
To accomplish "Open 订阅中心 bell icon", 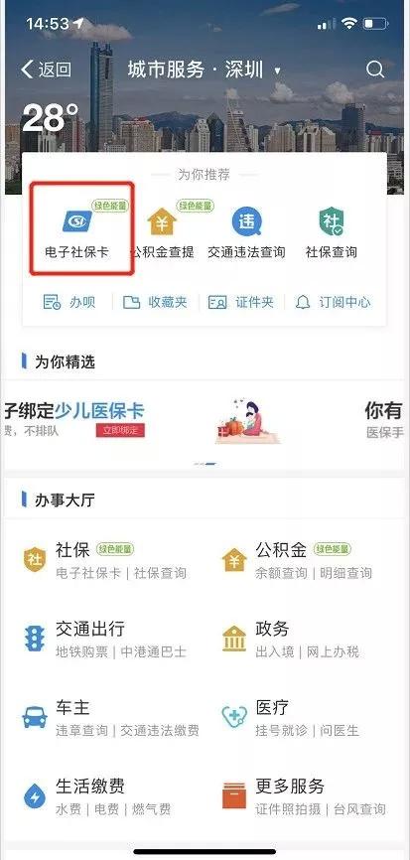I will (303, 302).
